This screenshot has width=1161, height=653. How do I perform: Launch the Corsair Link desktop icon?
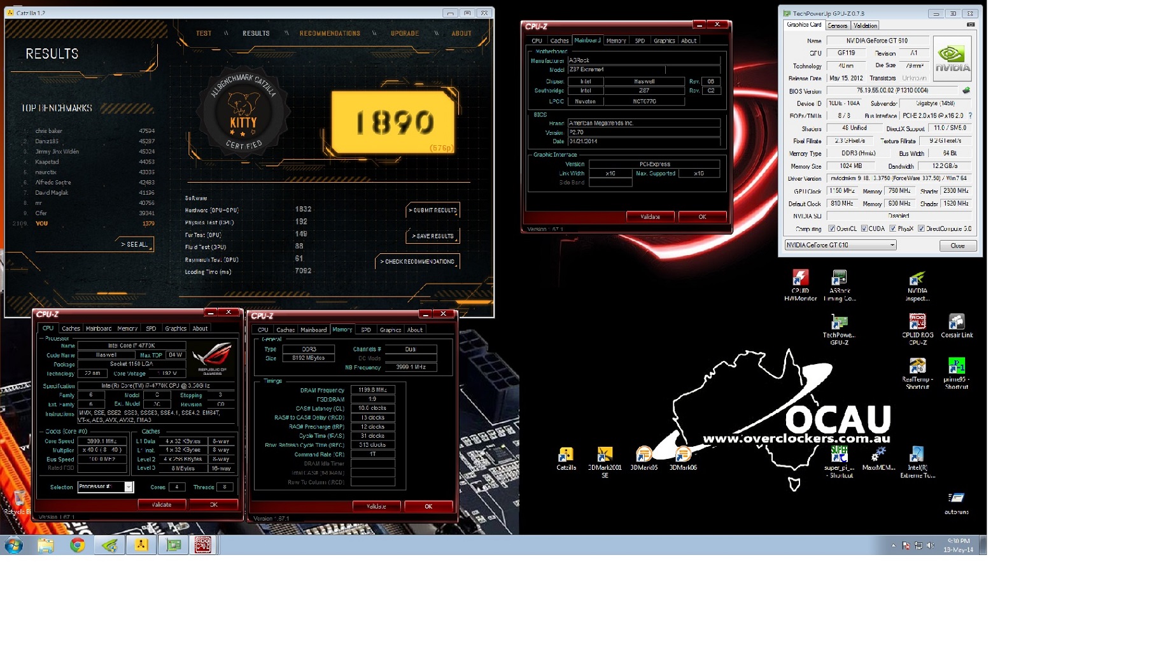pyautogui.click(x=956, y=322)
